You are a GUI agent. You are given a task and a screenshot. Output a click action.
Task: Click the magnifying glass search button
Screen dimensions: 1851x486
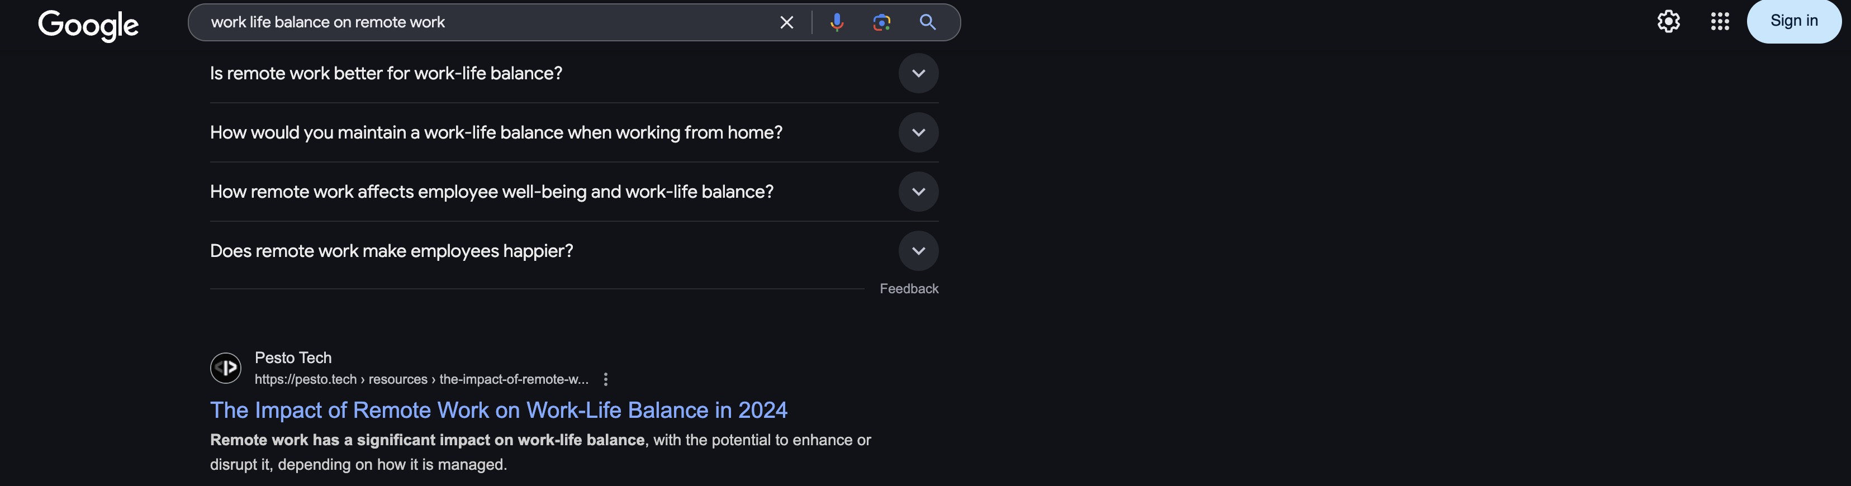[x=927, y=22]
